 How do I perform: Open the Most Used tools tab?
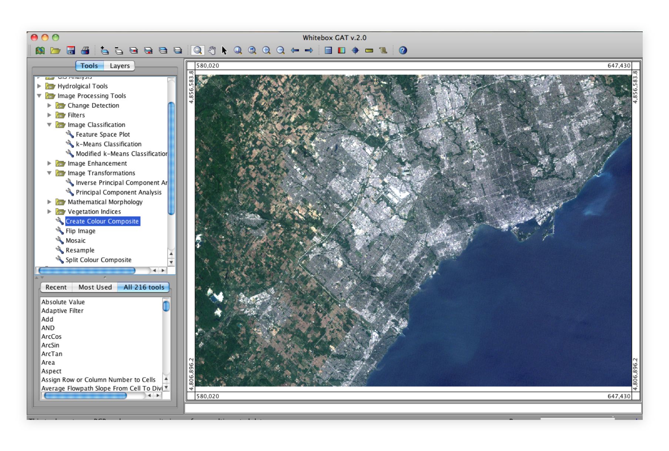click(x=95, y=287)
